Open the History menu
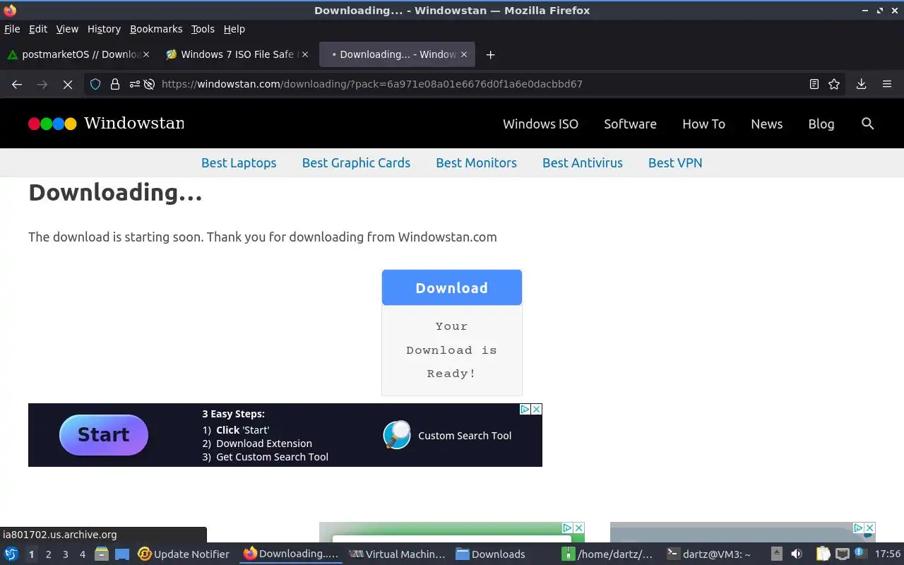Image resolution: width=904 pixels, height=565 pixels. [x=104, y=29]
